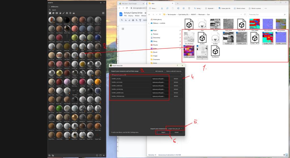Click the search magnifier in Assets panel
This screenshot has height=158, width=290.
[50, 10]
